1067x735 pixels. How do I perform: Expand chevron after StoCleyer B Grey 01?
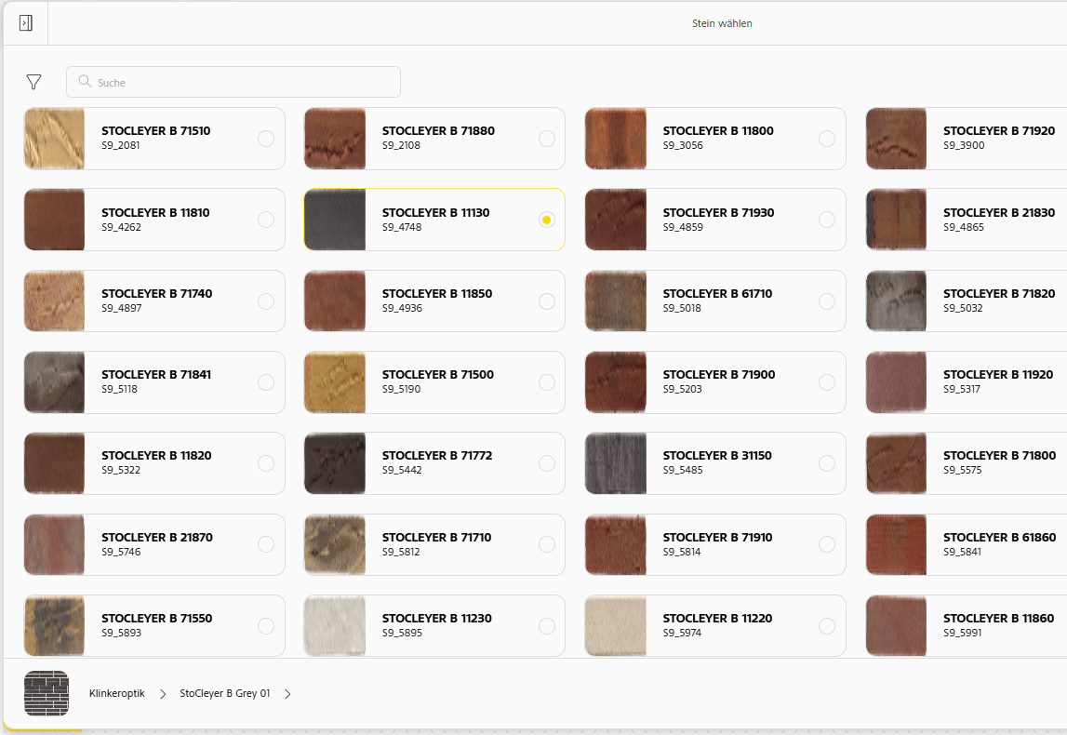pos(287,694)
